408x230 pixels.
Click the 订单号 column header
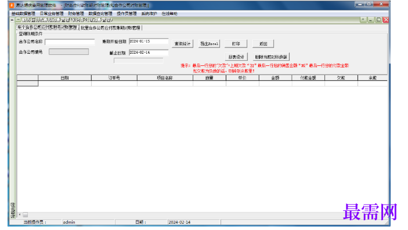114,77
